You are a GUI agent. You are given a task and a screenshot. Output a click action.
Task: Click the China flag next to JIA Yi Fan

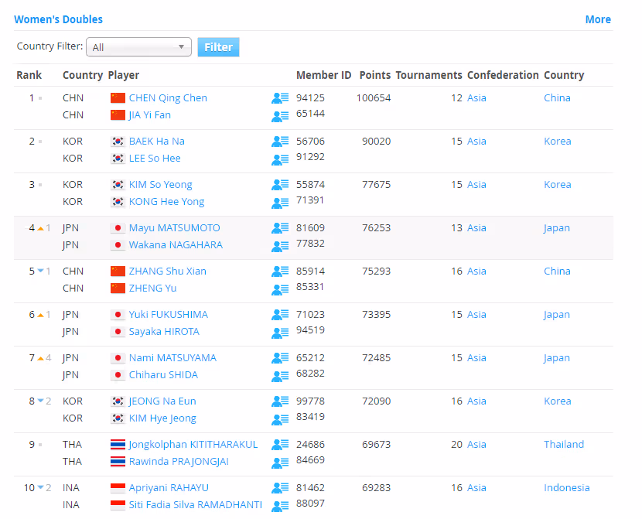coord(118,115)
